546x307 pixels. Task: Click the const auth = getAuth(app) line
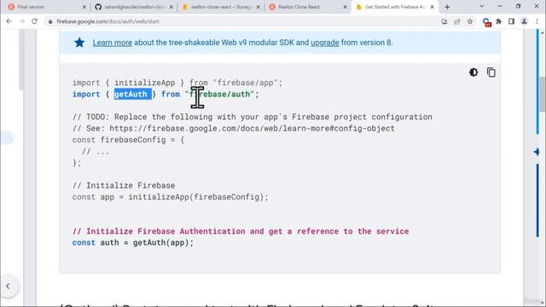(x=133, y=242)
